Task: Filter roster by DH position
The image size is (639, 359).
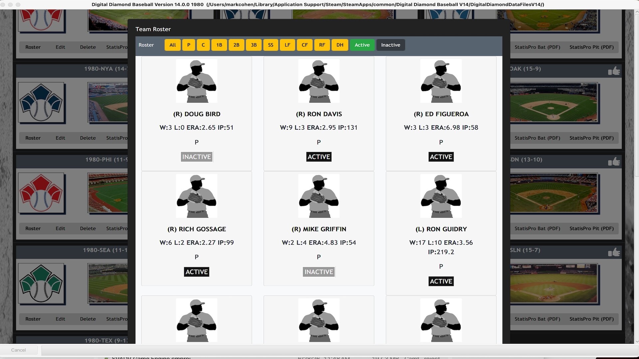Action: click(x=339, y=45)
